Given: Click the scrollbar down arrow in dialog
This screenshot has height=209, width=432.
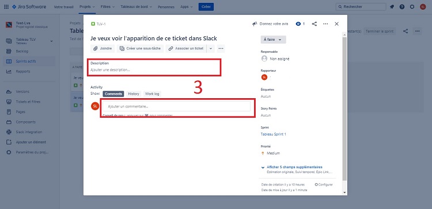Looking at the screenshot, I should 344,192.
